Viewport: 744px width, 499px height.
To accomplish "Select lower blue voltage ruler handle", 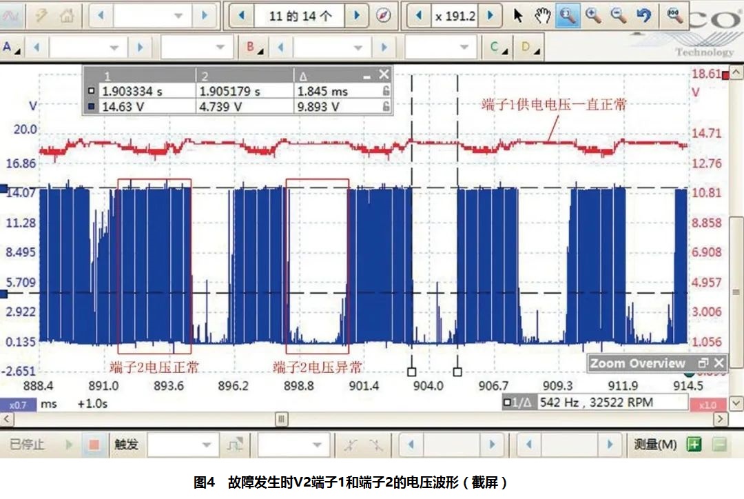I will pyautogui.click(x=3, y=294).
